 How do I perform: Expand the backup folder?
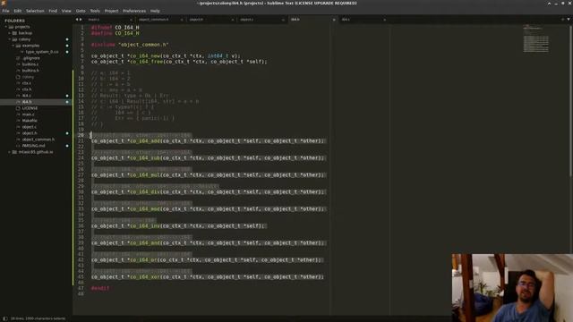(x=10, y=33)
